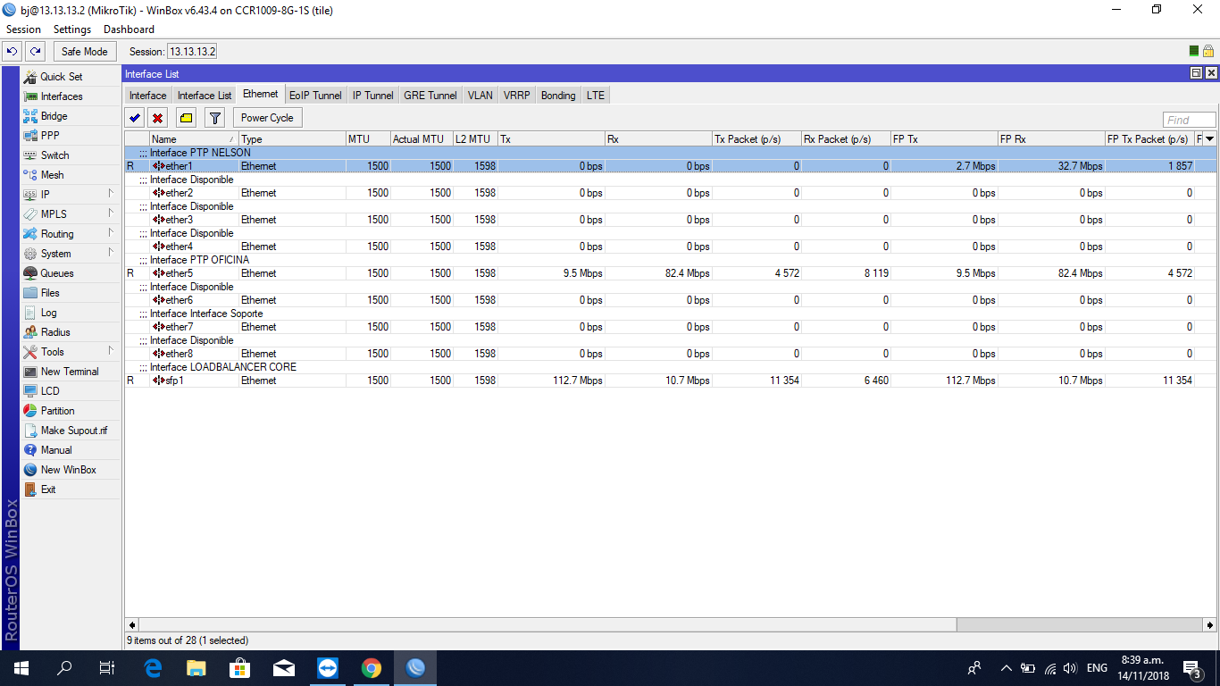
Task: Switch to the IP Tunnel tab
Action: point(373,96)
